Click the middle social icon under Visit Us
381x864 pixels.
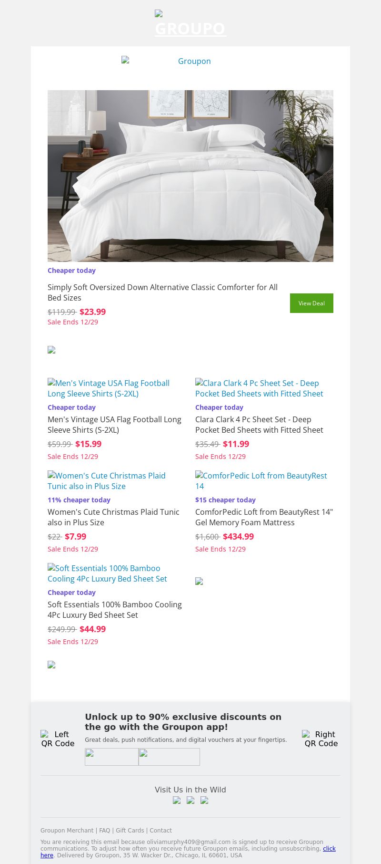(190, 800)
